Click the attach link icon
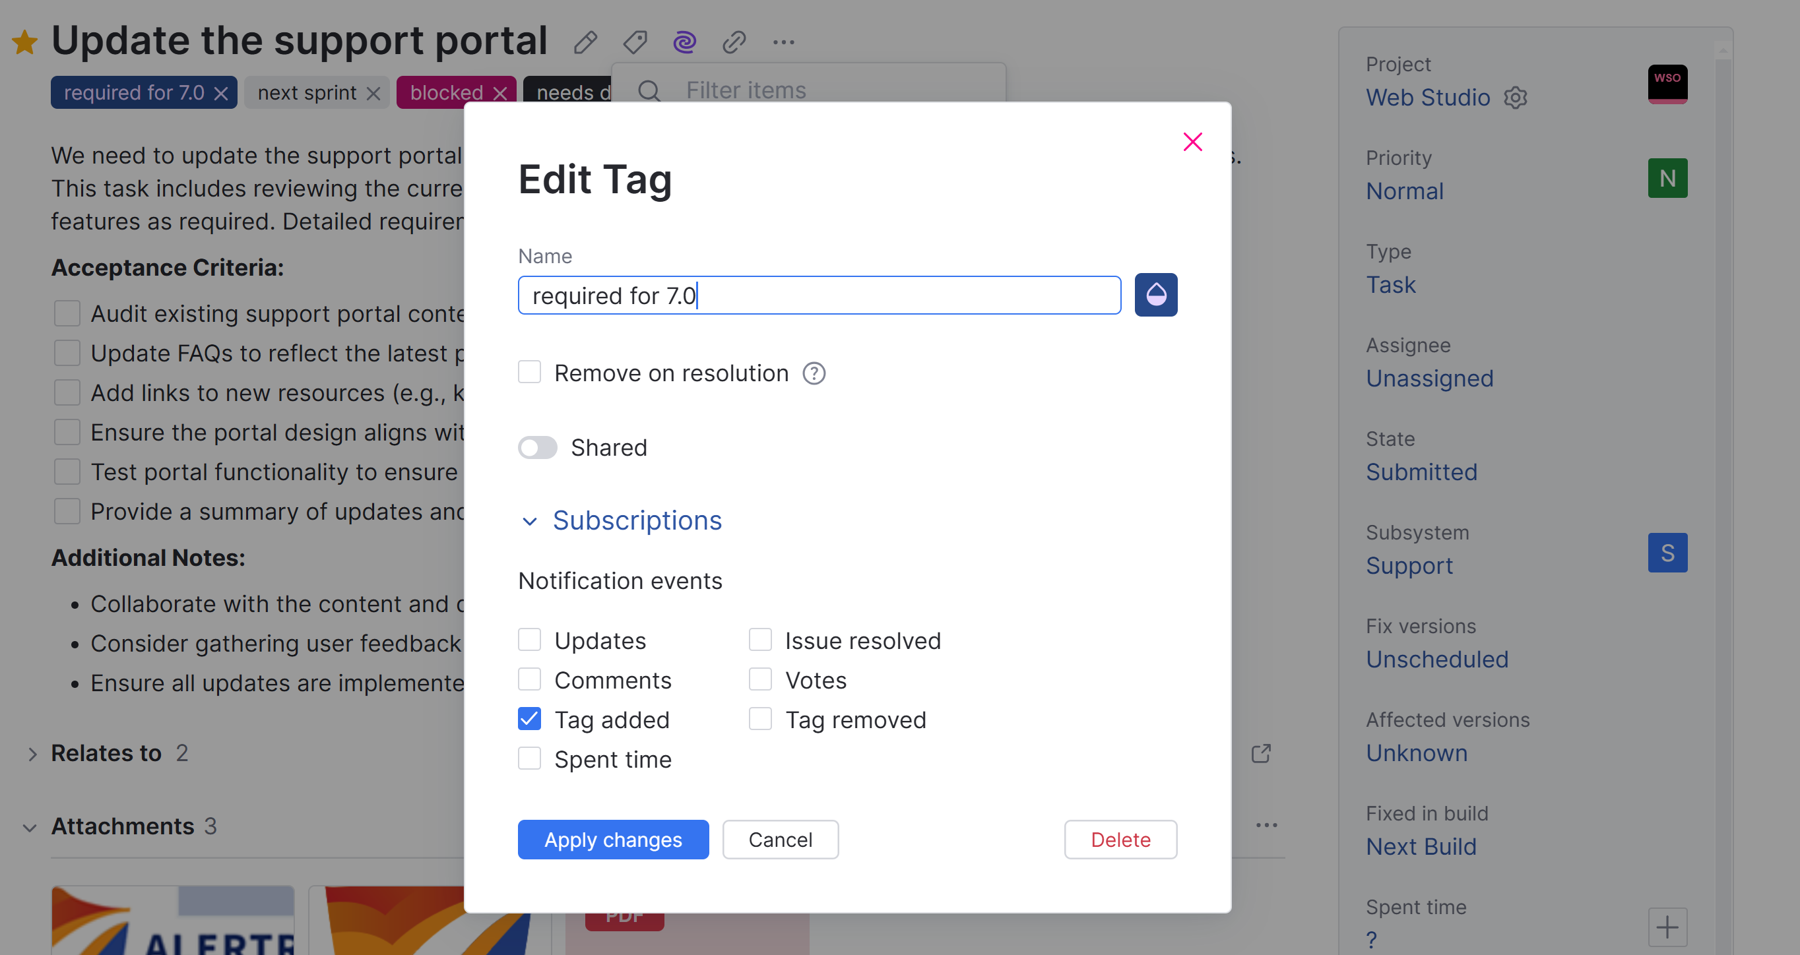This screenshot has height=955, width=1800. click(x=732, y=42)
